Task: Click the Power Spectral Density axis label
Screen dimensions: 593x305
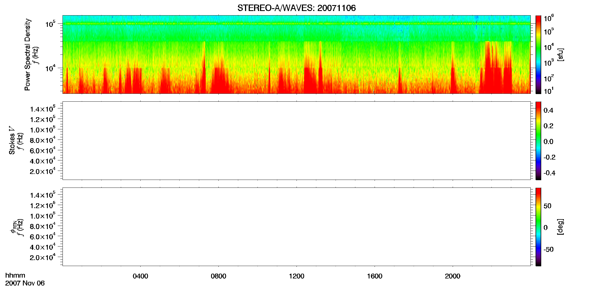Action: [27, 55]
